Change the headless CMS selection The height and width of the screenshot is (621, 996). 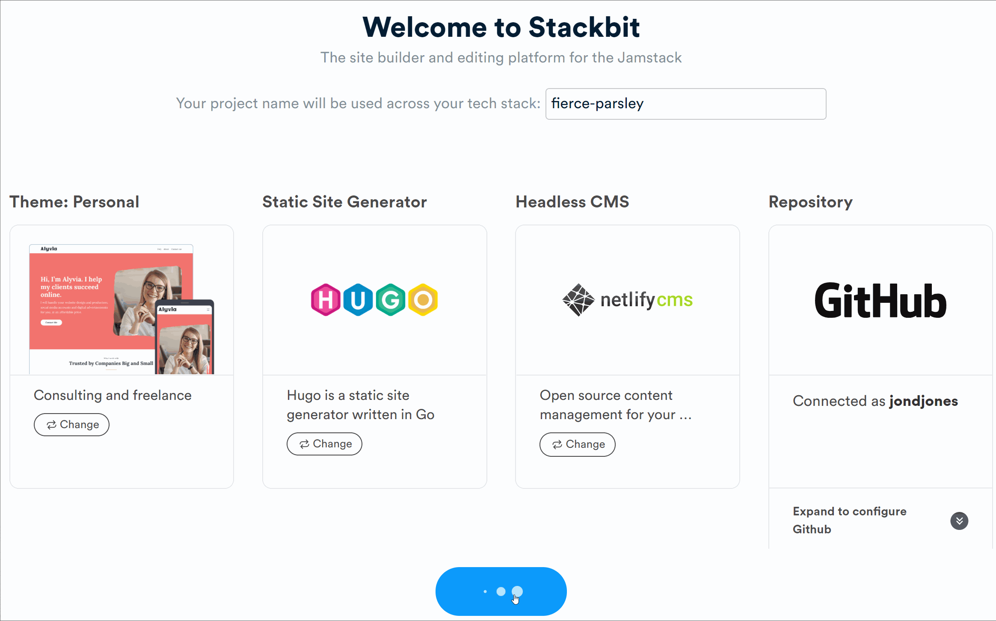pos(577,444)
